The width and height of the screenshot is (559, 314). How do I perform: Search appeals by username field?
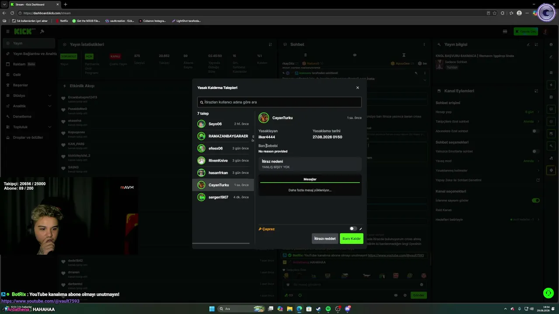(279, 102)
